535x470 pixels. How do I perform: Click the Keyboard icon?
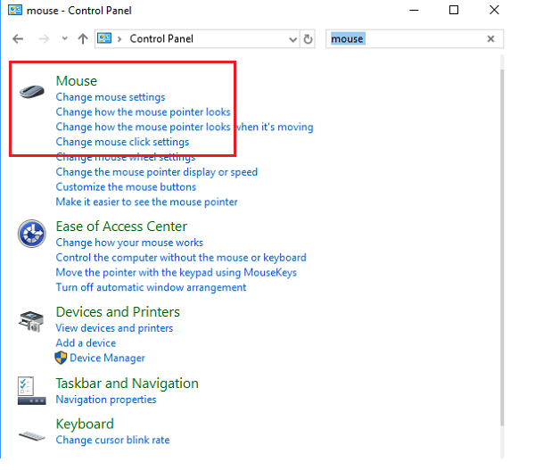click(x=32, y=434)
